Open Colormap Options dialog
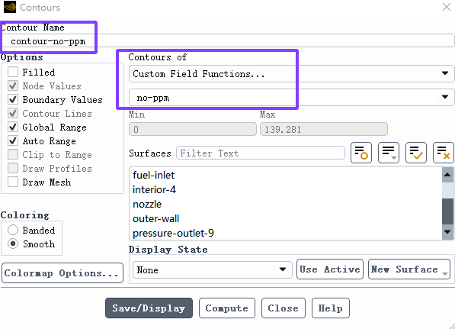Screen dimensions: 455x329 [62, 273]
